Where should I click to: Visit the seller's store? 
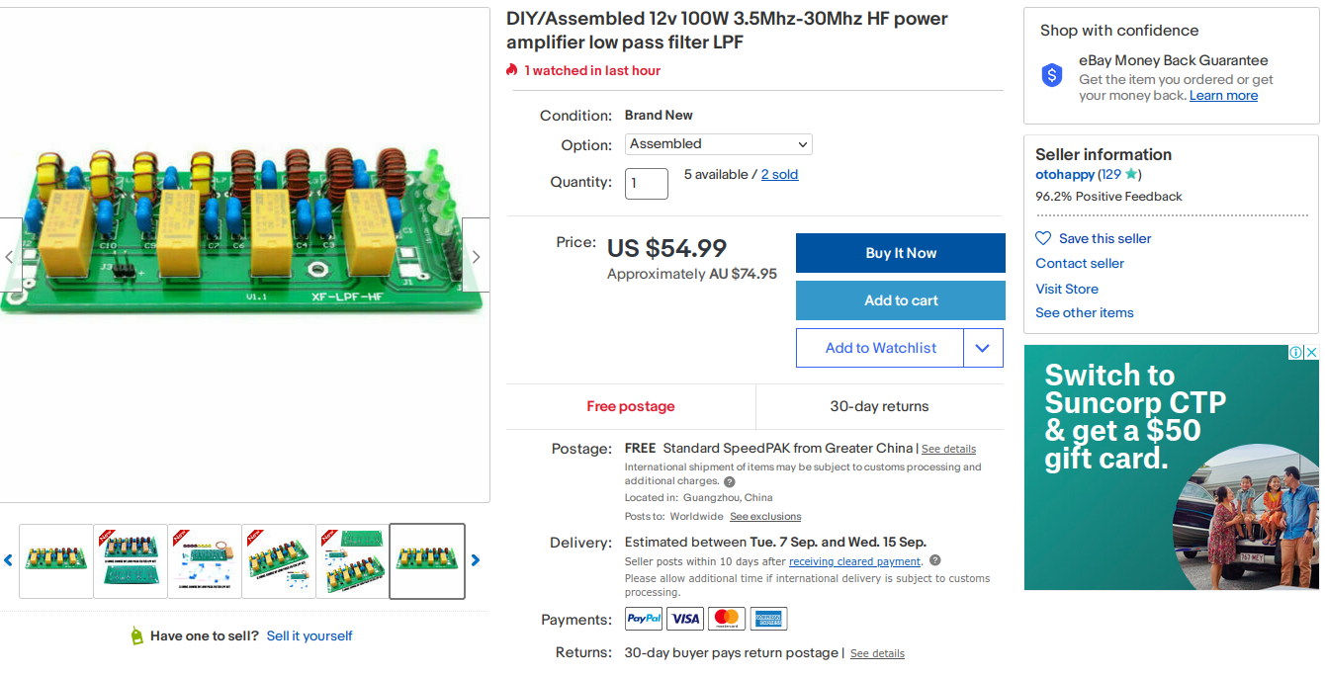pos(1067,289)
